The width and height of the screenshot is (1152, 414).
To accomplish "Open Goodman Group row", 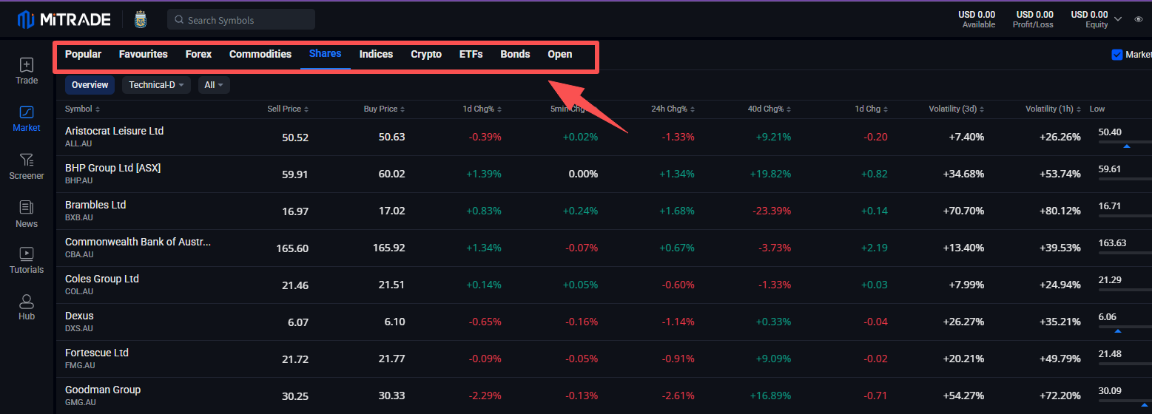I will coord(604,396).
